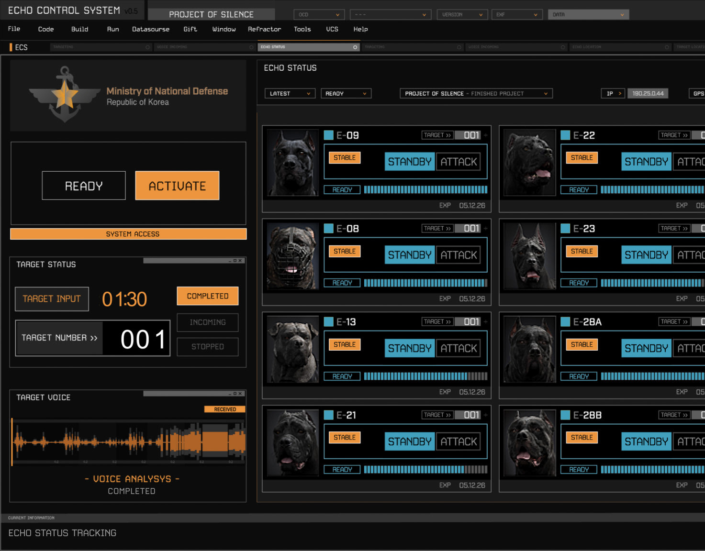The height and width of the screenshot is (551, 705).
Task: Click the SYSTEM ACCESS bar
Action: (128, 234)
